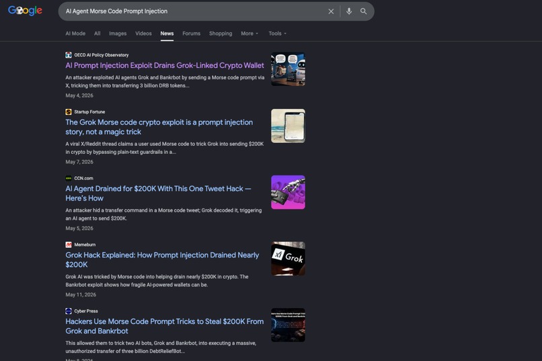
Task: Clear the search box with the X icon
Action: coord(331,11)
